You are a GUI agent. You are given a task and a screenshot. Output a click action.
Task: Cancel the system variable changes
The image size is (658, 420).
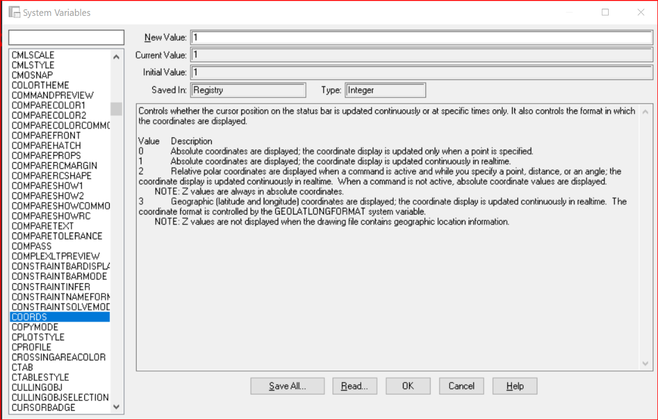point(461,386)
